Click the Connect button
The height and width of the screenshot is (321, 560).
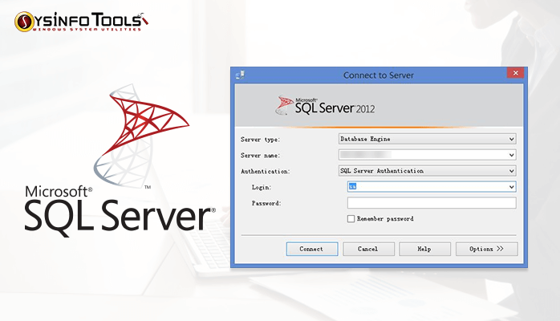click(312, 249)
